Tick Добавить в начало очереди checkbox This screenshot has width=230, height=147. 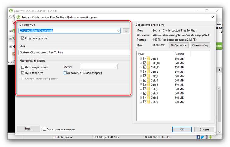point(65,73)
